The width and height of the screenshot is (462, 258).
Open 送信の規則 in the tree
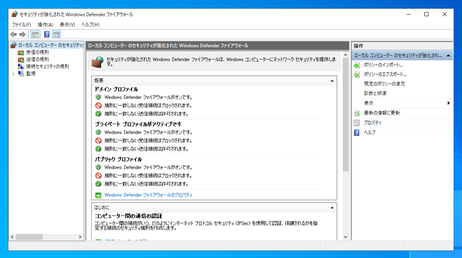click(x=37, y=59)
